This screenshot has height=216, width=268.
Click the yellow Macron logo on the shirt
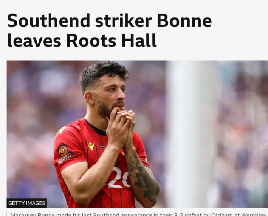pyautogui.click(x=91, y=146)
